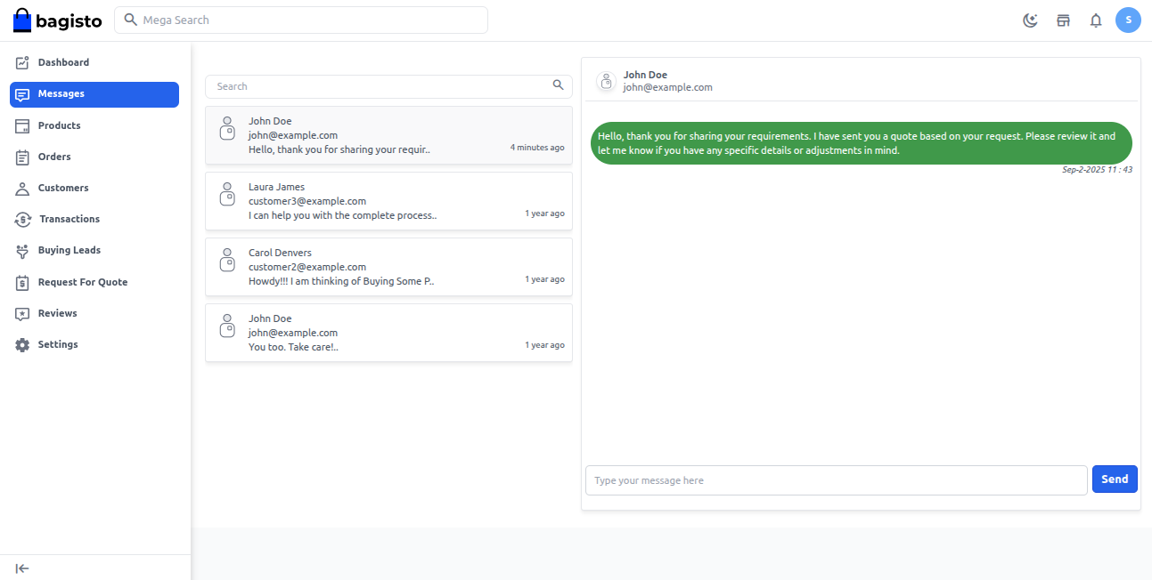Focus the 'Type your message here' field

pyautogui.click(x=836, y=480)
